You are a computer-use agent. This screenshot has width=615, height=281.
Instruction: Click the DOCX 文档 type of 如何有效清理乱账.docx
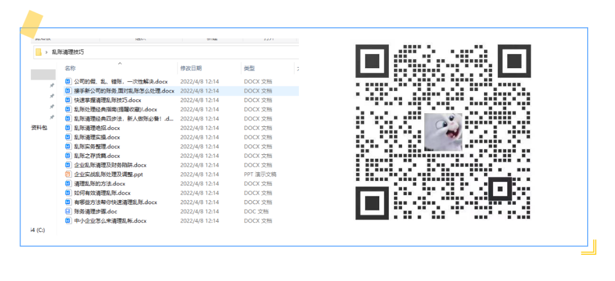pos(258,193)
